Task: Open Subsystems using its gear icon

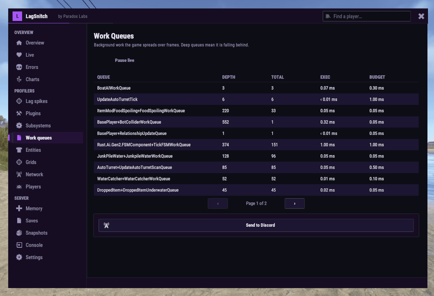Action: (19, 126)
